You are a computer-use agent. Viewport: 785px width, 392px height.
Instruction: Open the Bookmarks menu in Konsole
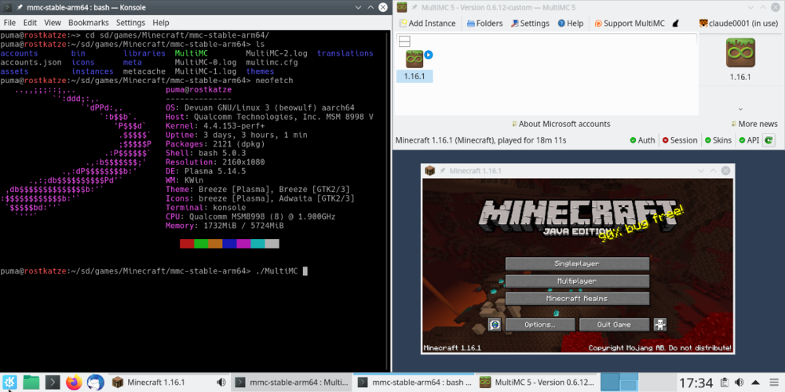pos(88,24)
